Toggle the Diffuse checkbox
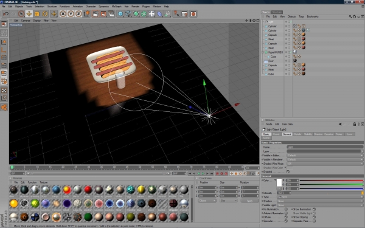 point(286,217)
